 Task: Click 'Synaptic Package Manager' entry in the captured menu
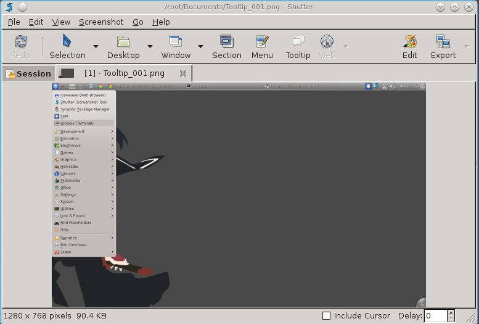pos(85,109)
